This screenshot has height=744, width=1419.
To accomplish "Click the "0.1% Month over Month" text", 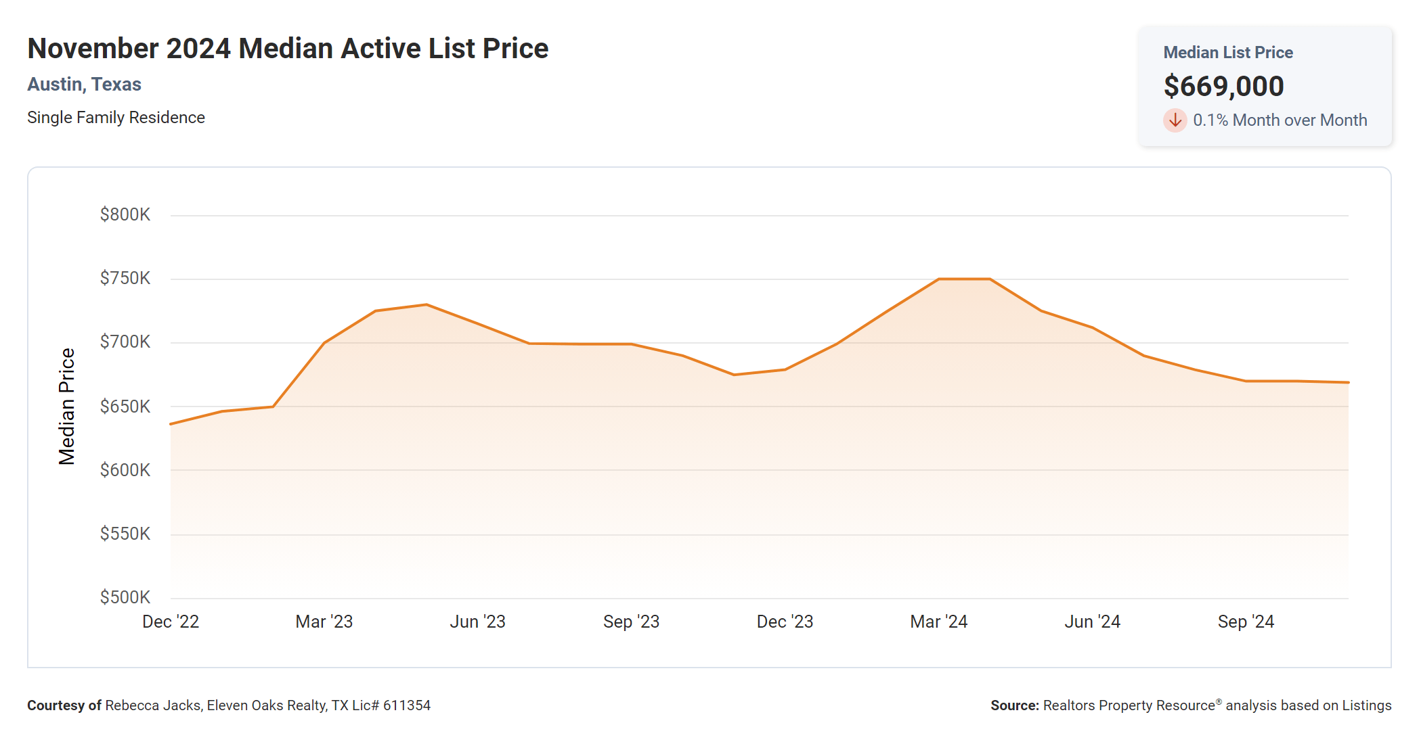I will pyautogui.click(x=1280, y=120).
